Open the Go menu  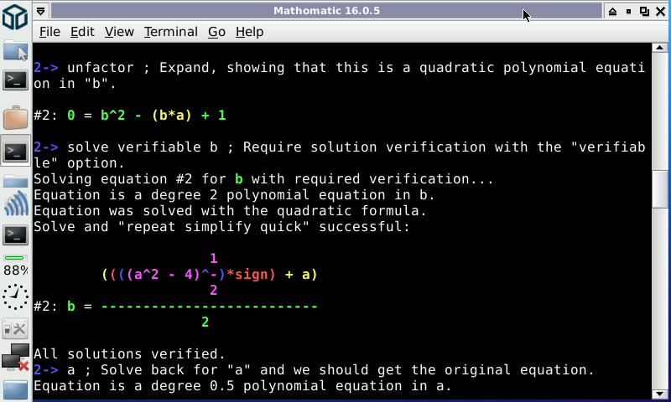click(x=216, y=32)
